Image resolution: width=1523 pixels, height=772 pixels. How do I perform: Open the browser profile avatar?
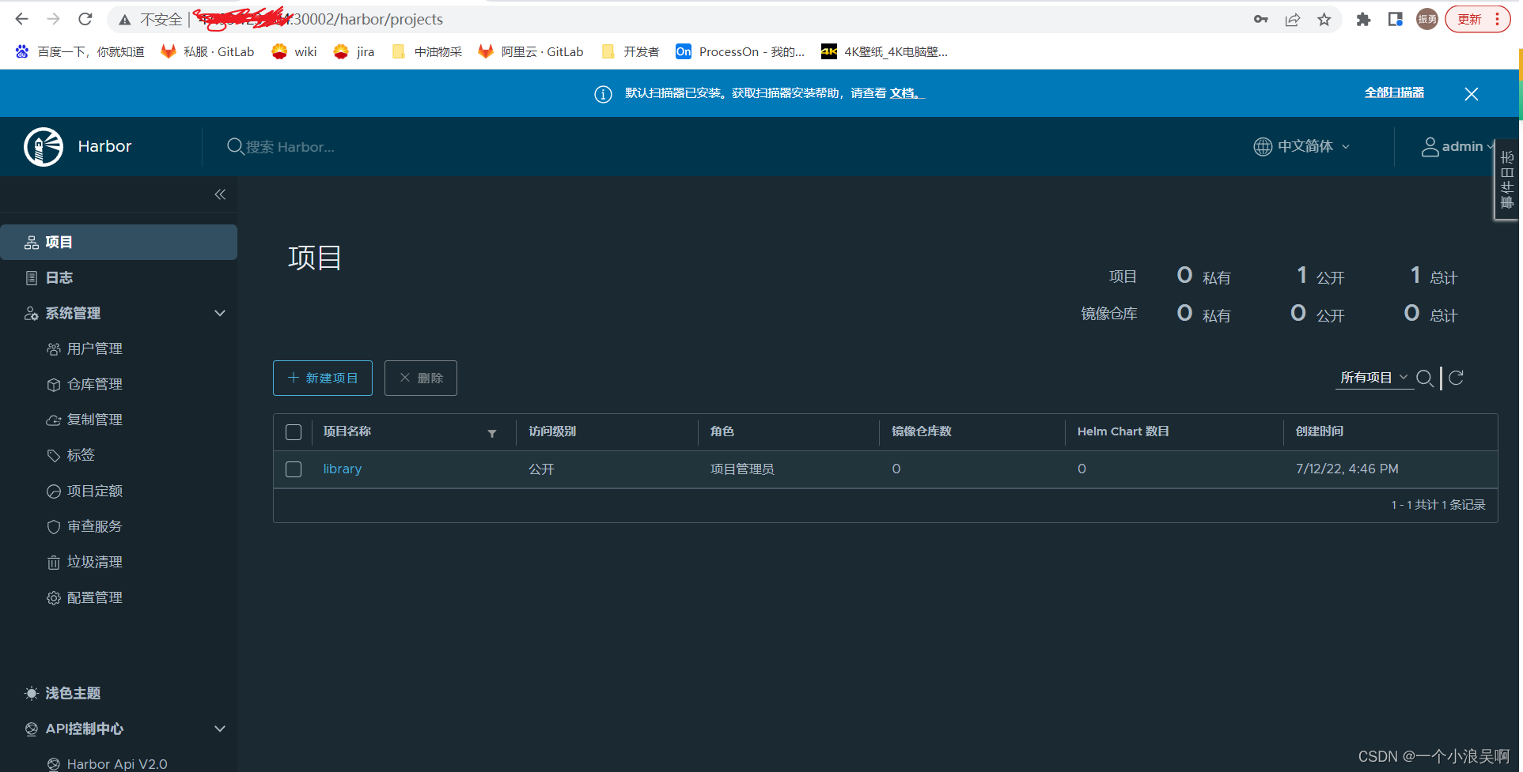coord(1427,19)
